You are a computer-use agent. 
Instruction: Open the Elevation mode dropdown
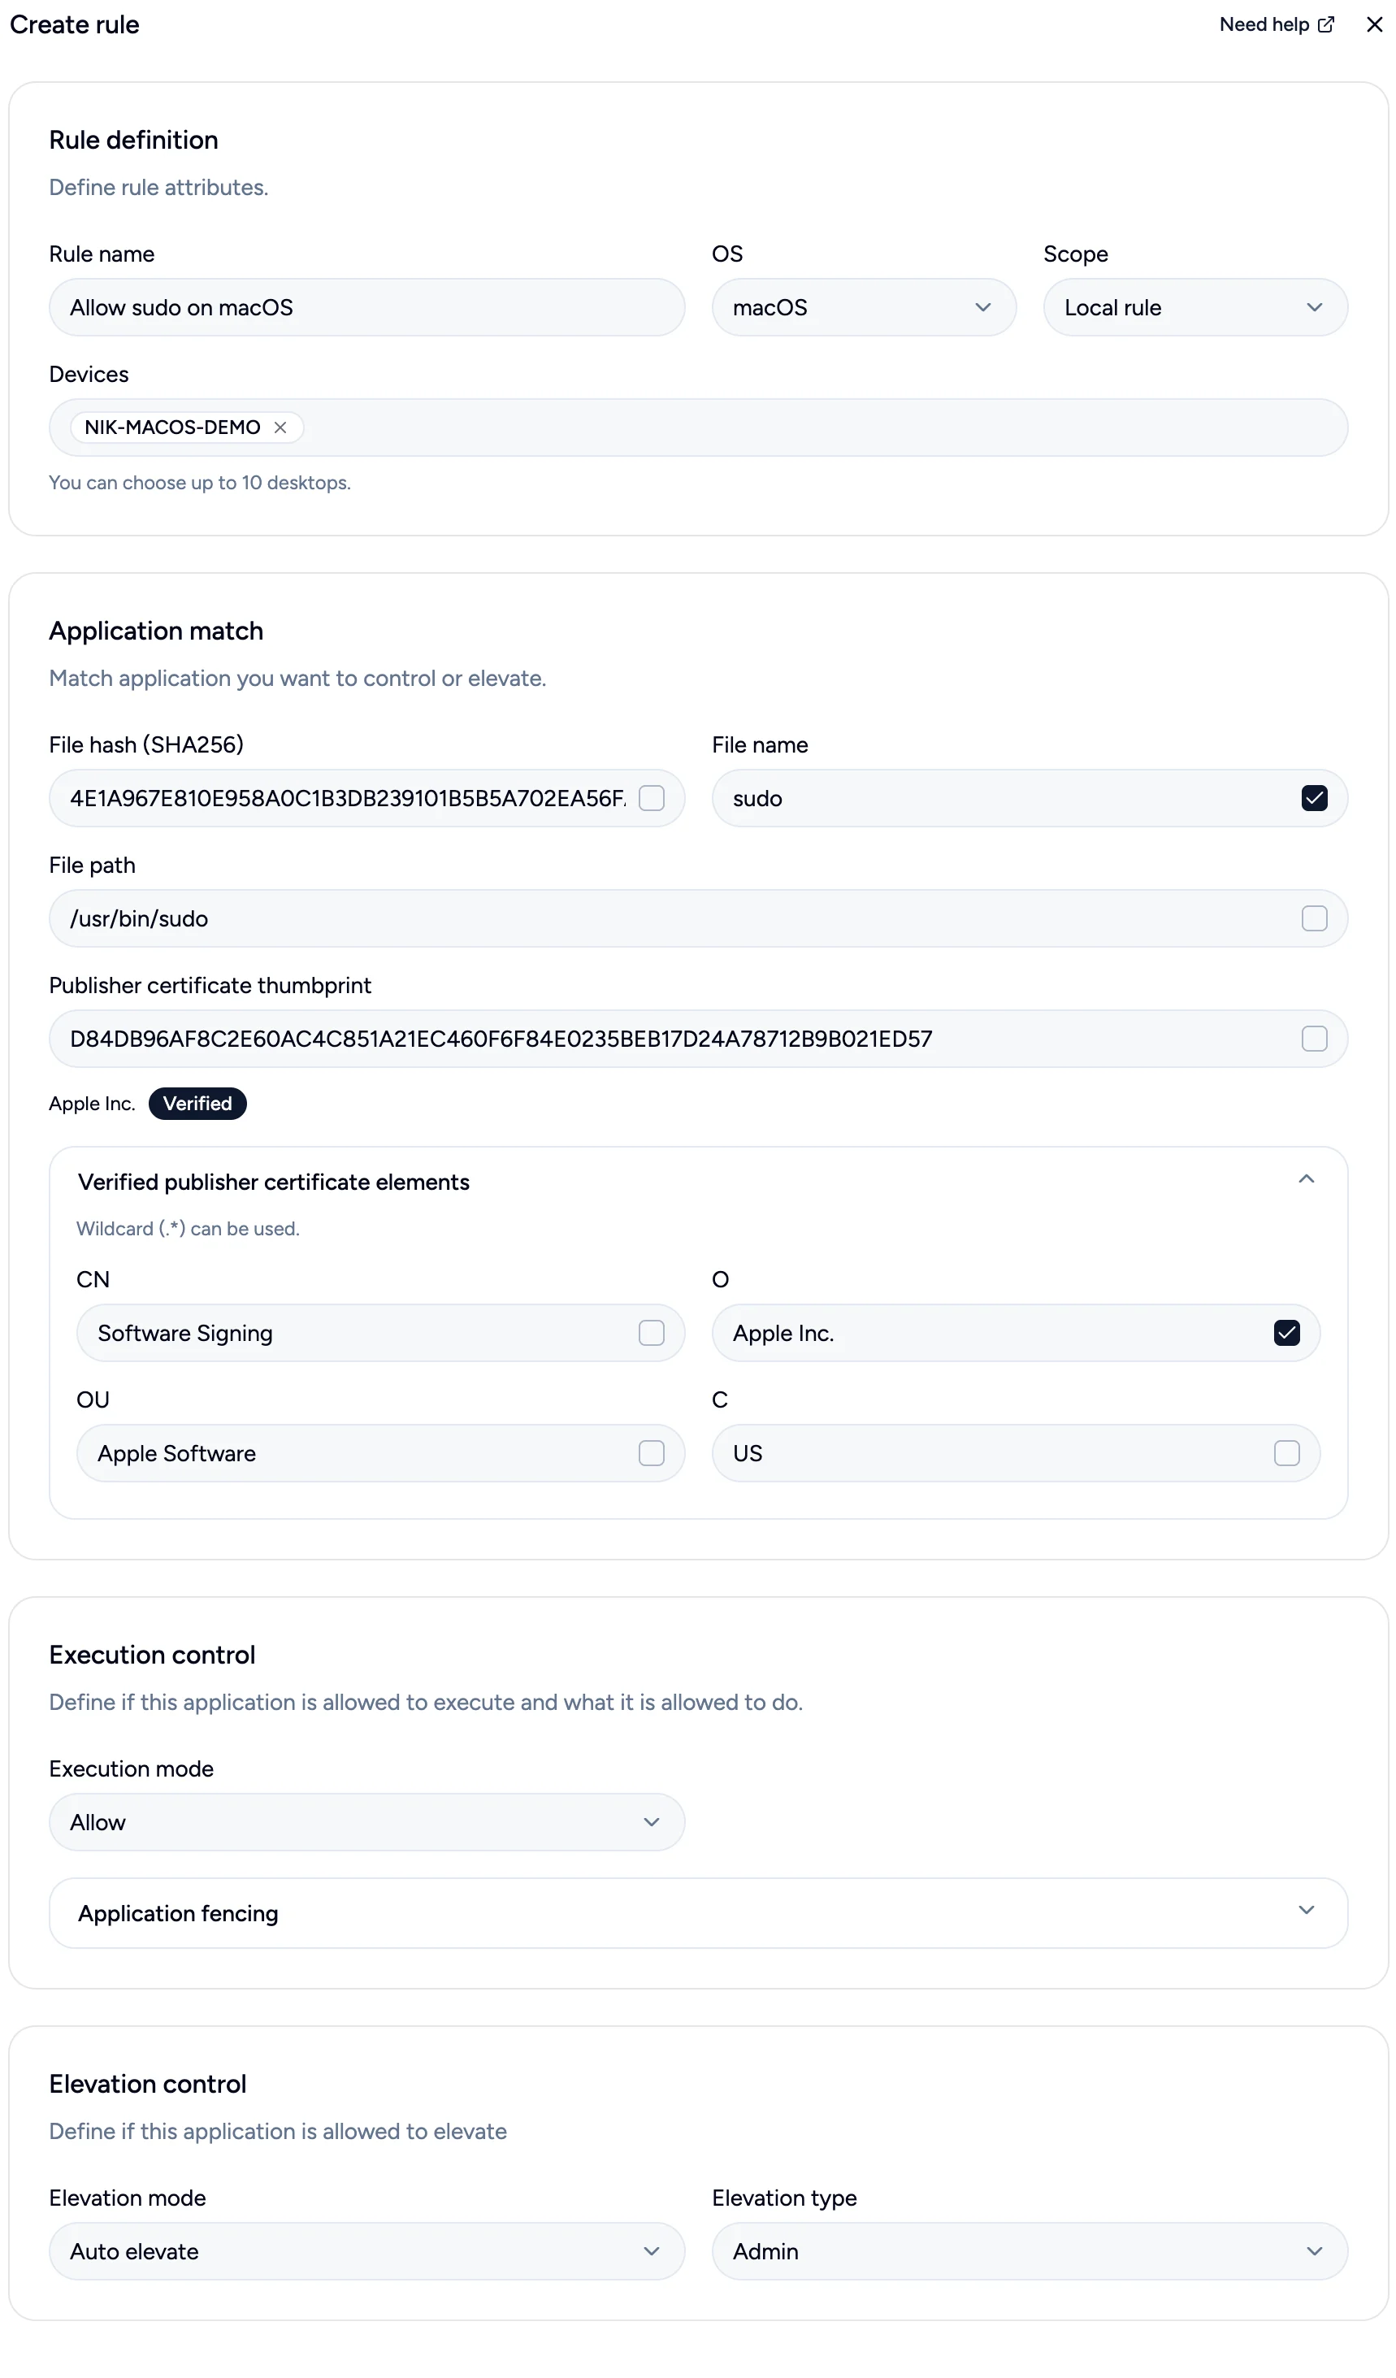coord(367,2253)
